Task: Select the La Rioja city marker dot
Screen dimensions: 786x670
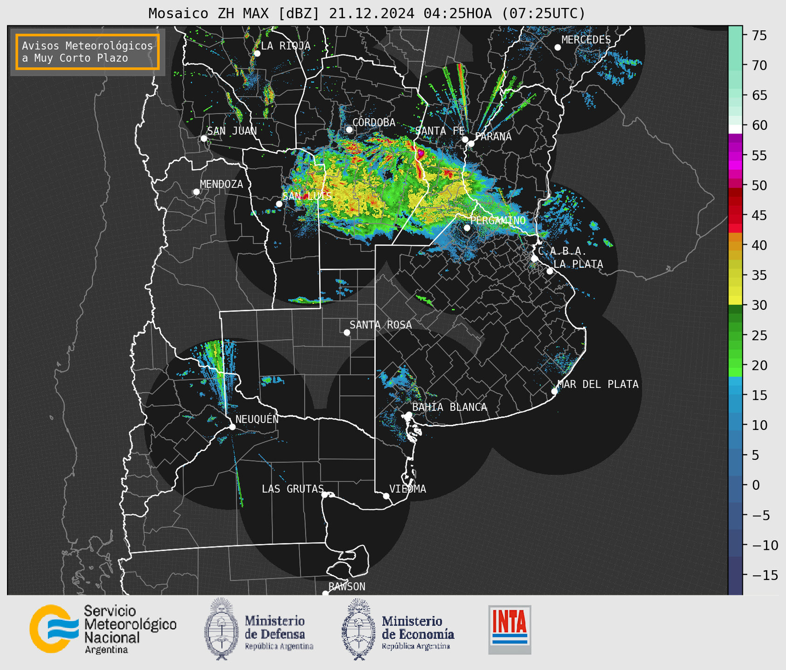Action: pos(257,54)
